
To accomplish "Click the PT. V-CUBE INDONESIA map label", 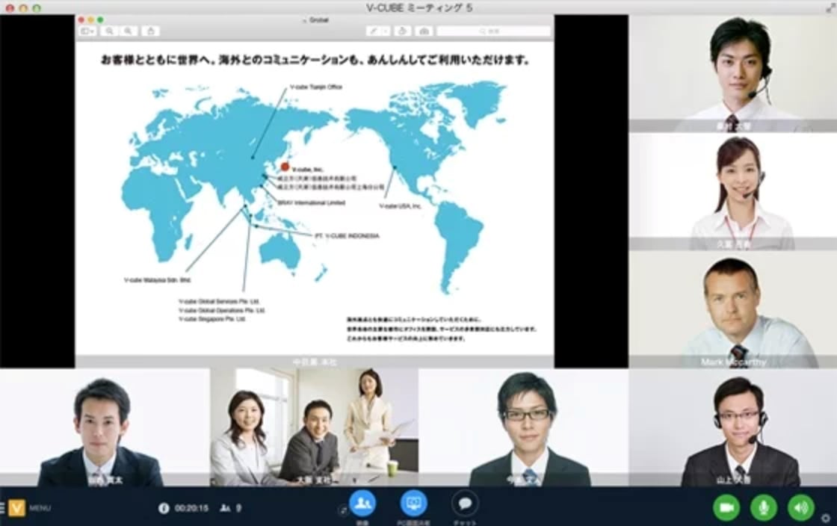I will (x=347, y=236).
